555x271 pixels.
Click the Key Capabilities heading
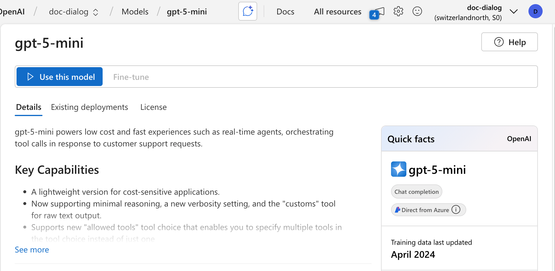click(x=57, y=170)
